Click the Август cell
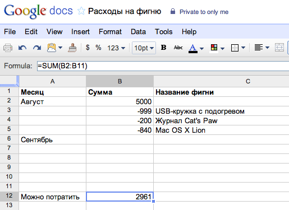The height and width of the screenshot is (210, 289). [x=53, y=101]
